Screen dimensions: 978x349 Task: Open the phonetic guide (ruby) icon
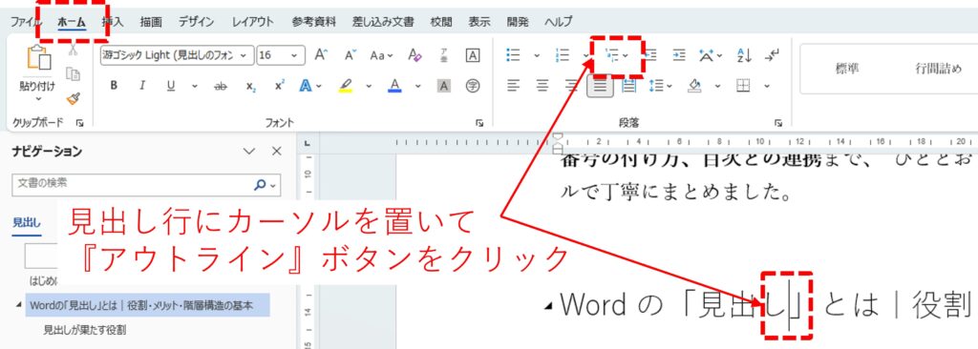pos(444,55)
